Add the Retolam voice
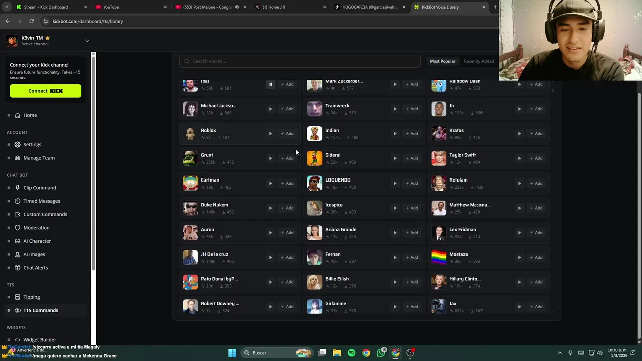Viewport: 642px width, 361px height. pos(536,183)
